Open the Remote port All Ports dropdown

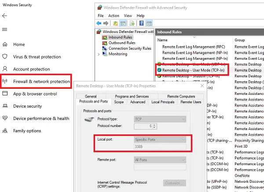[160, 160]
